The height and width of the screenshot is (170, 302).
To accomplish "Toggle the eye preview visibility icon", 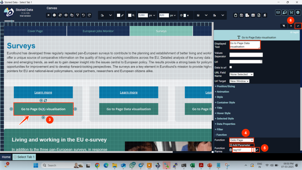I will (66, 15).
